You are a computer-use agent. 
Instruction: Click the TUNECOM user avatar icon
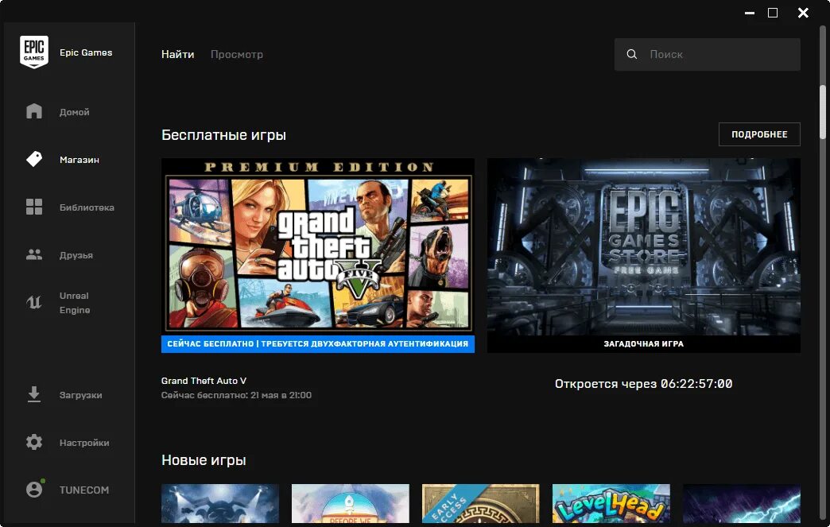tap(34, 489)
